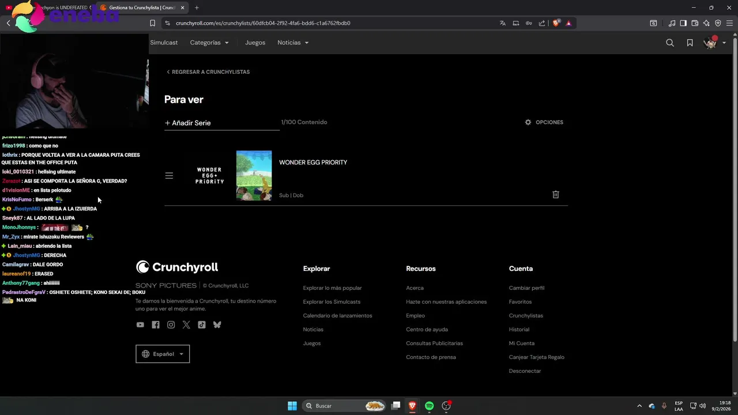Expand the Noticias dropdown
Screen dimensions: 738x415
coord(293,43)
